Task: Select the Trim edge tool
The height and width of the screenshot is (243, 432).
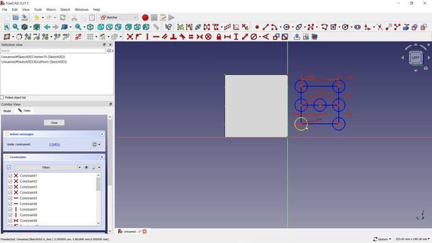Action: click(x=380, y=27)
